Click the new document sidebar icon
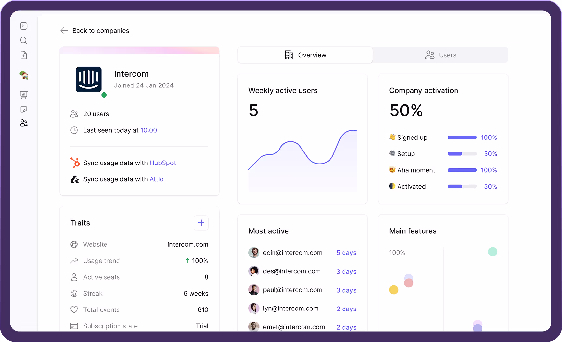 [x=24, y=55]
